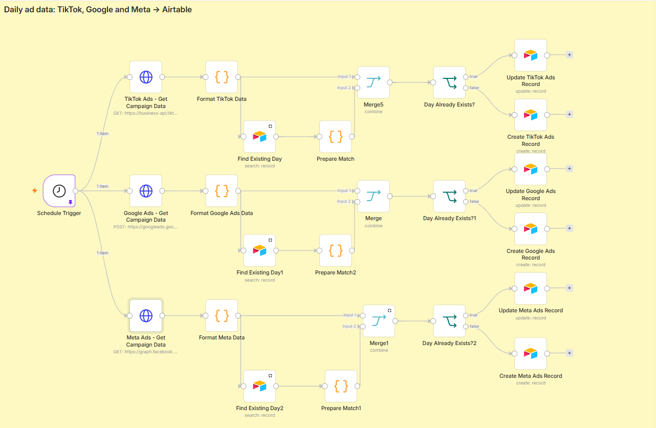Screen dimensions: 656x428
Task: Open the Merge5 combine node
Action: click(374, 82)
